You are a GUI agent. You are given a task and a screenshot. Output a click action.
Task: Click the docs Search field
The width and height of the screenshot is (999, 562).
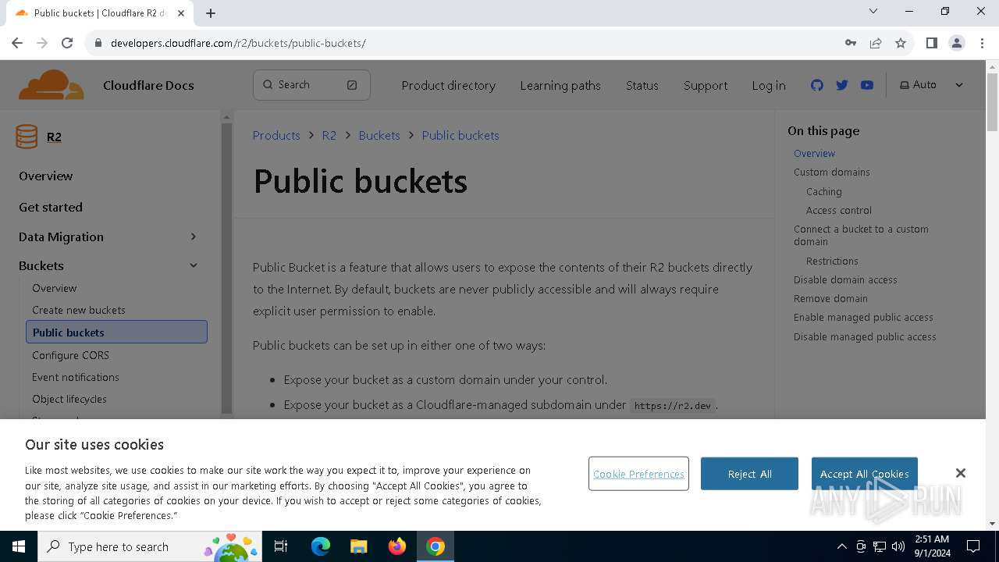(311, 85)
